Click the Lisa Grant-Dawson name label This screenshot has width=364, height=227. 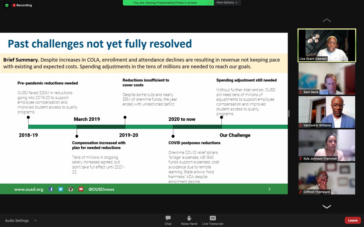(313, 59)
